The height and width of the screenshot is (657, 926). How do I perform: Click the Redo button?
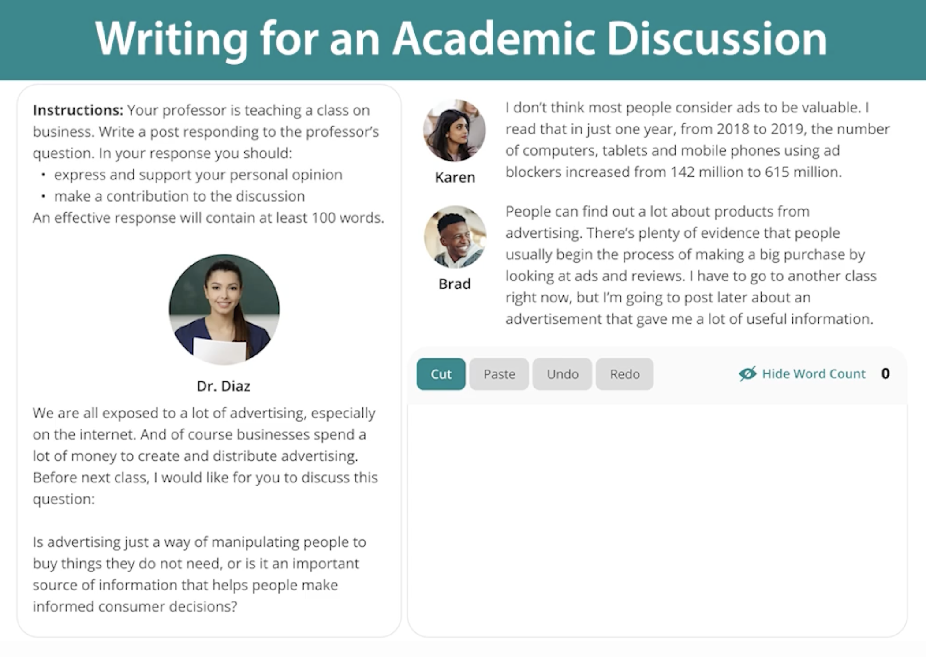(624, 374)
